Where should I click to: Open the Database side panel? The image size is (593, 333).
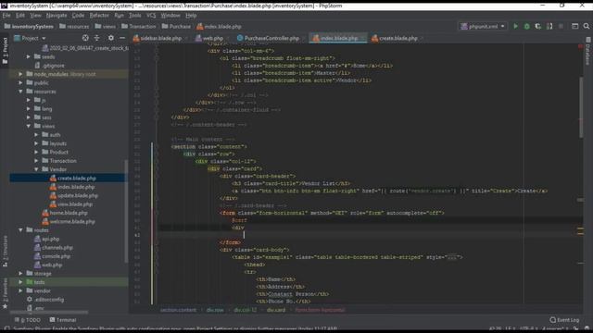pos(587,52)
